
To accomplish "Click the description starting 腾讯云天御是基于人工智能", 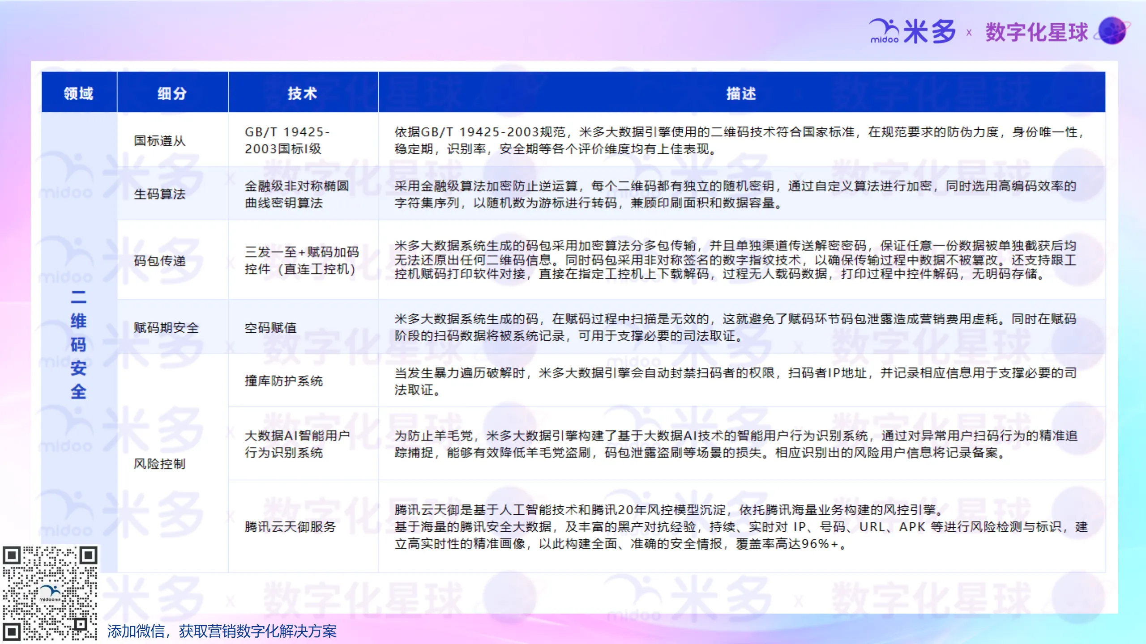I will coord(742,526).
